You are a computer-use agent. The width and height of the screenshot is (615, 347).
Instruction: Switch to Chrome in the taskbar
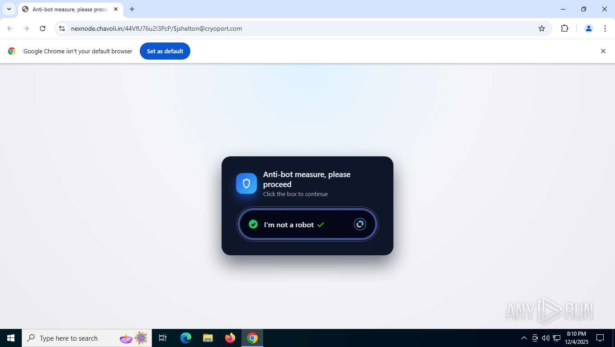(252, 338)
